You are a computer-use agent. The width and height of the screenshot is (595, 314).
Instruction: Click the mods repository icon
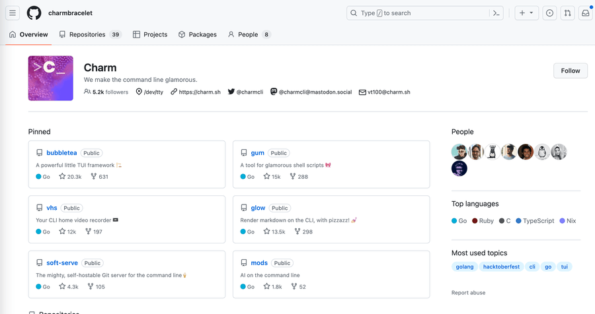[244, 263]
